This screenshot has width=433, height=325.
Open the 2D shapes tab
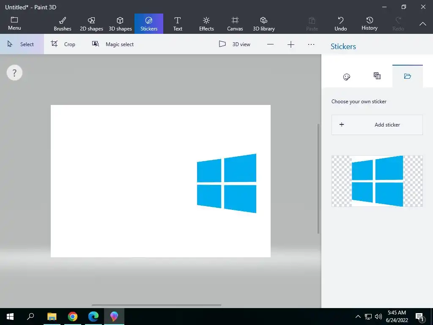(x=91, y=24)
